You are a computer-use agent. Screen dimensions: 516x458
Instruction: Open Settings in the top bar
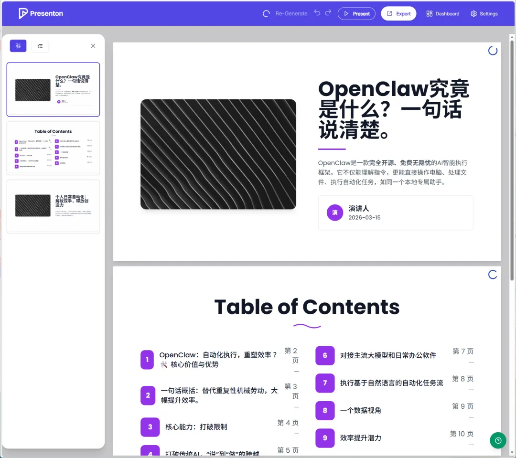(x=484, y=13)
